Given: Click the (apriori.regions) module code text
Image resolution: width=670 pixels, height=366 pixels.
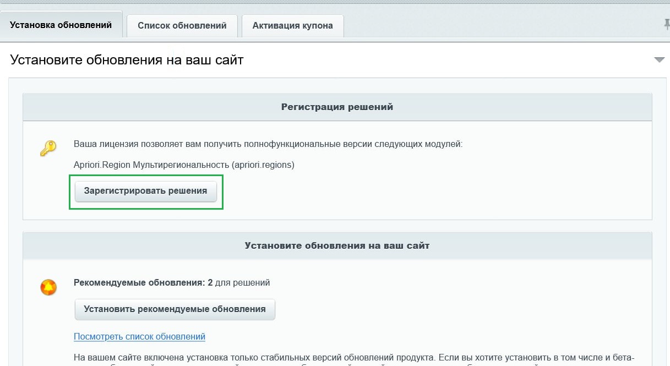Looking at the screenshot, I should point(263,165).
